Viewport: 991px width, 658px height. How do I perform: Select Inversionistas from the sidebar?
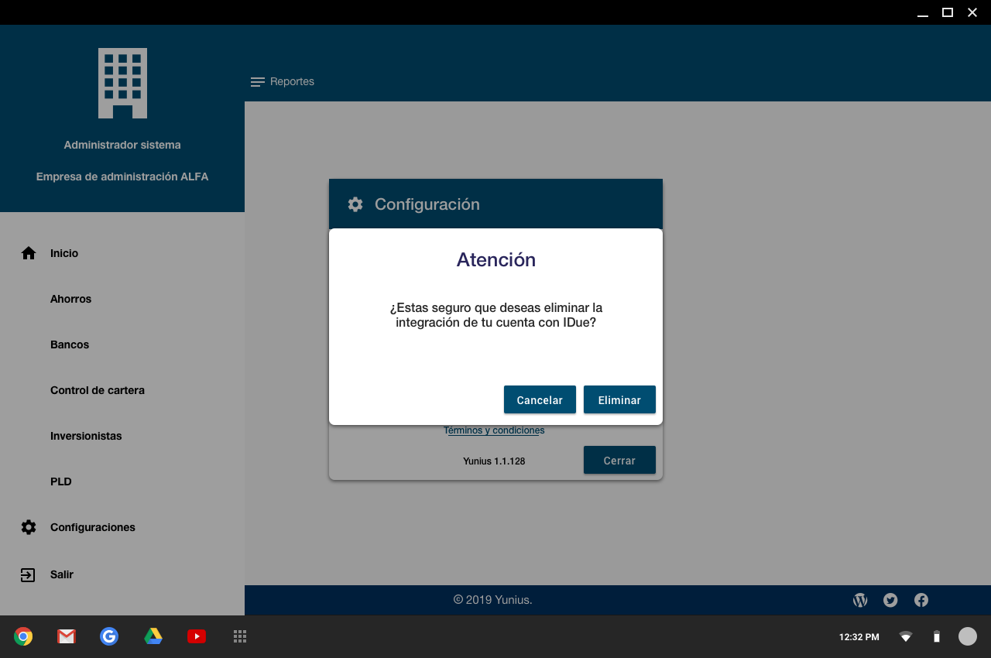(86, 436)
